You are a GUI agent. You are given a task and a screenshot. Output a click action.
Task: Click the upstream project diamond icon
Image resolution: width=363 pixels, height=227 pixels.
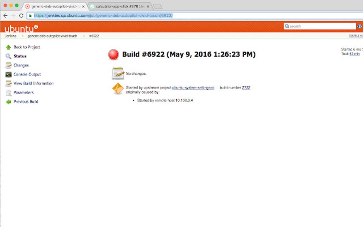[x=117, y=88]
